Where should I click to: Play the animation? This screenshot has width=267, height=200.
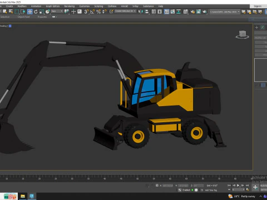(238, 186)
